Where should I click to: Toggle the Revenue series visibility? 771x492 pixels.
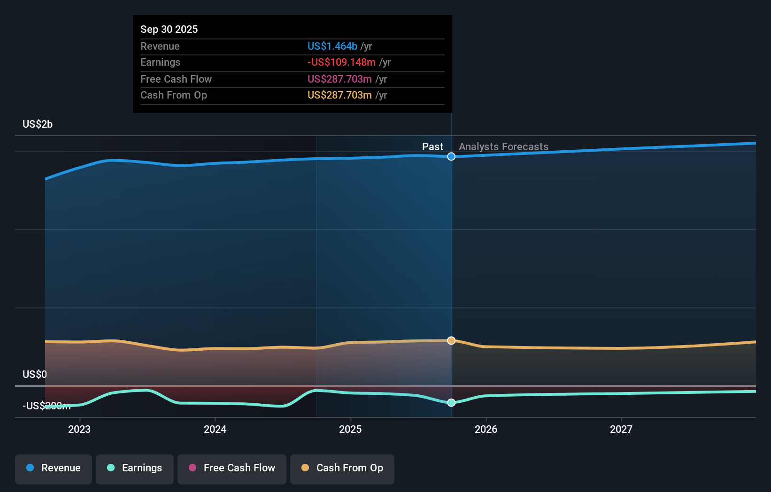click(x=53, y=468)
